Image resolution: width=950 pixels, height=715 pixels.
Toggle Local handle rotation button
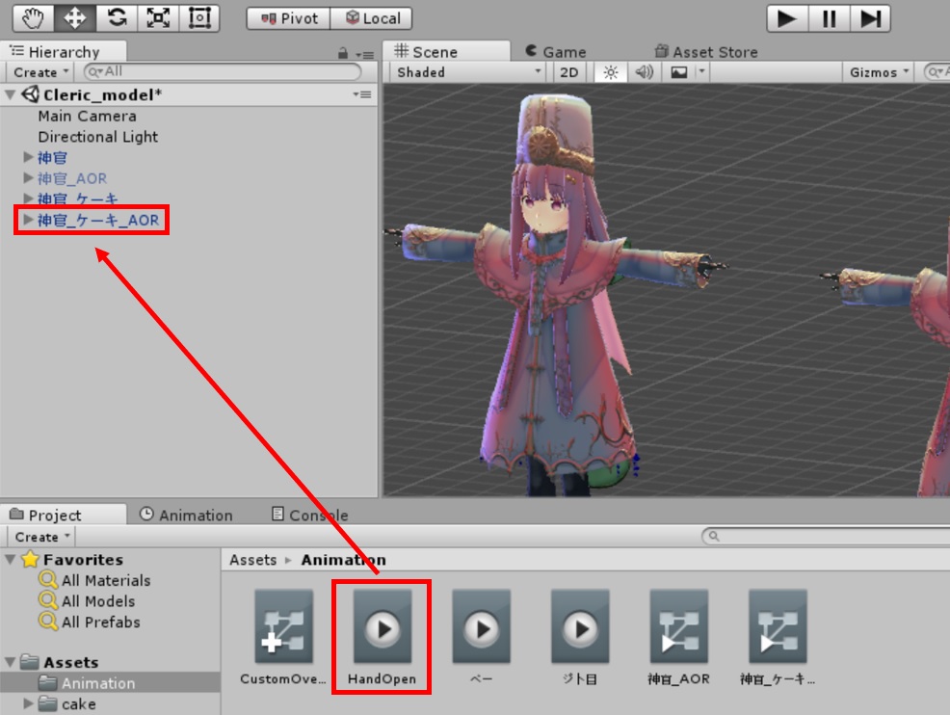pos(372,18)
